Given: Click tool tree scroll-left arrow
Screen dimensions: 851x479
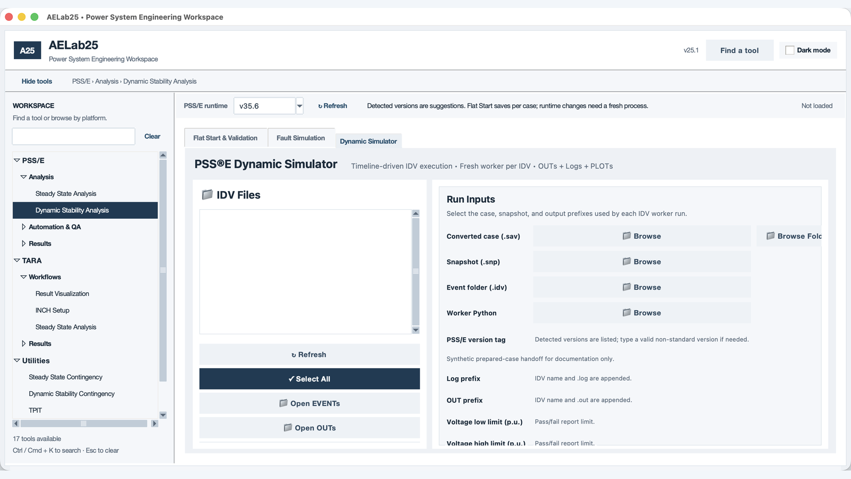Looking at the screenshot, I should click(16, 424).
